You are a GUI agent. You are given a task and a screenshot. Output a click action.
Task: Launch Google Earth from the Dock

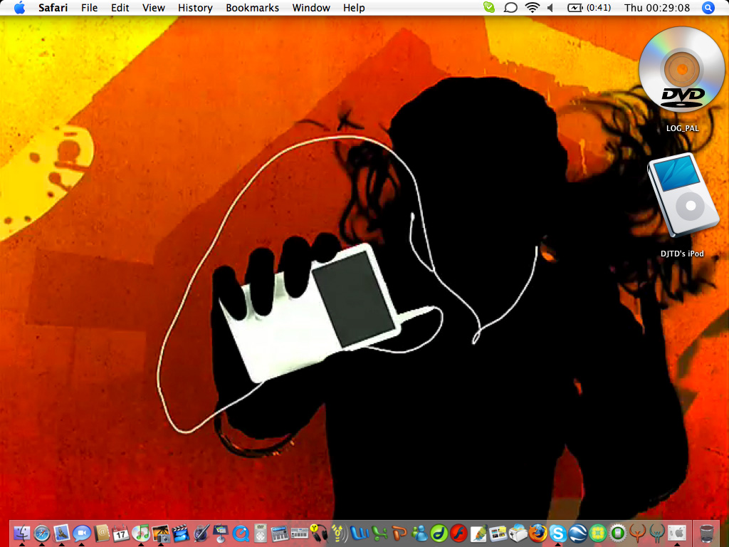coord(577,533)
